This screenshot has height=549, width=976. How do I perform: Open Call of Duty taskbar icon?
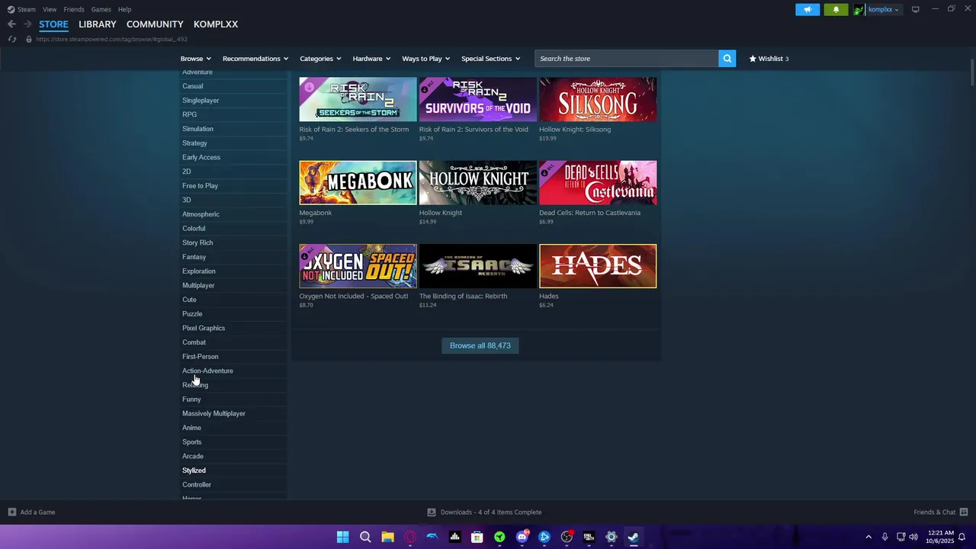click(x=589, y=537)
